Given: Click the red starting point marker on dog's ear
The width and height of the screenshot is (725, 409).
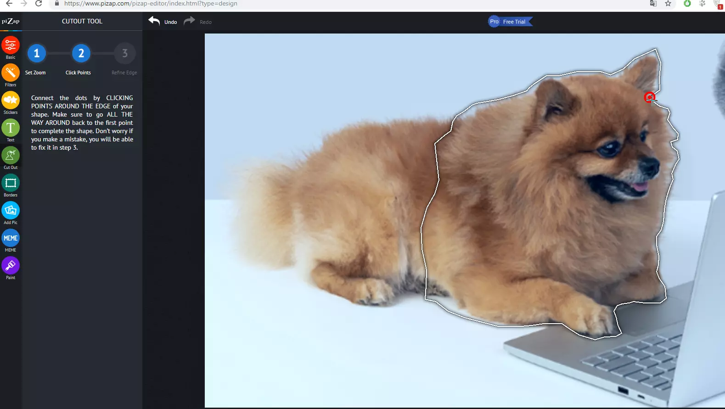Looking at the screenshot, I should (x=649, y=97).
